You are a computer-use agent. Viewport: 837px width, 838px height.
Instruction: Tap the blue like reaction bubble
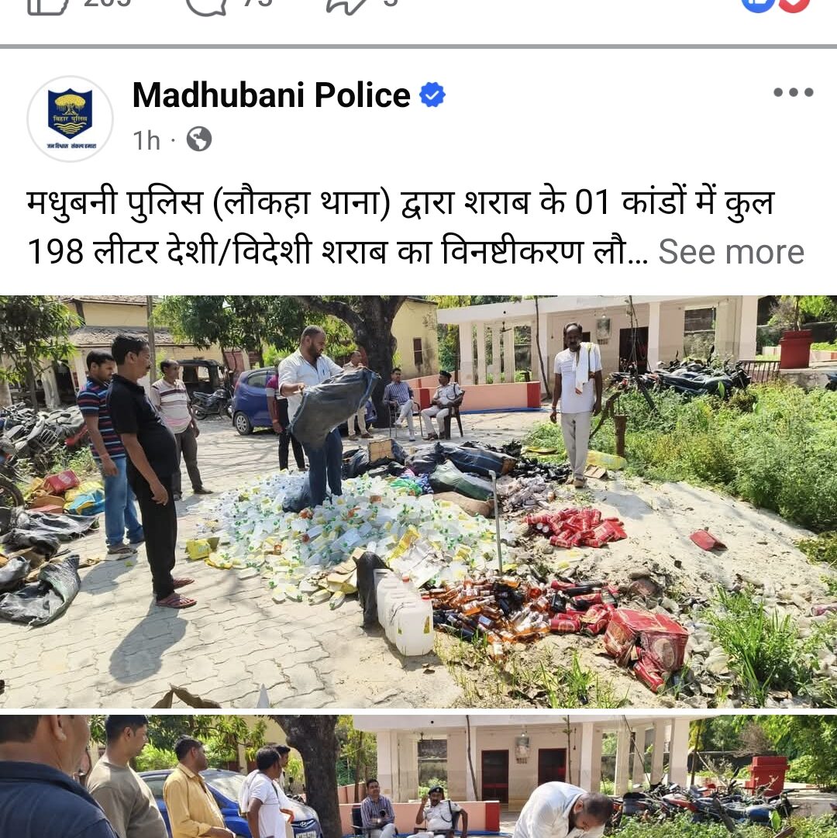tap(758, 5)
